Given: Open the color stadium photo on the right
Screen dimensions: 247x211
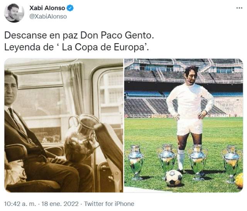Looking at the screenshot, I should click(x=184, y=126).
